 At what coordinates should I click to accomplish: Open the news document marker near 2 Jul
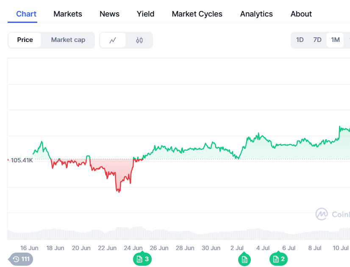[x=244, y=259]
